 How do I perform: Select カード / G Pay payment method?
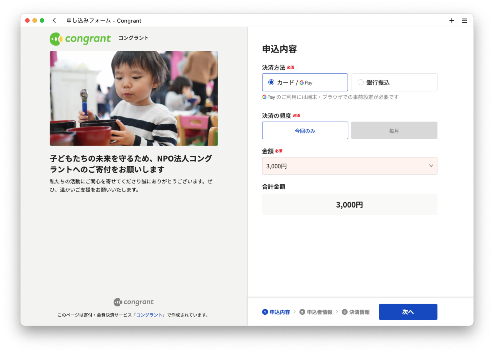coord(305,82)
